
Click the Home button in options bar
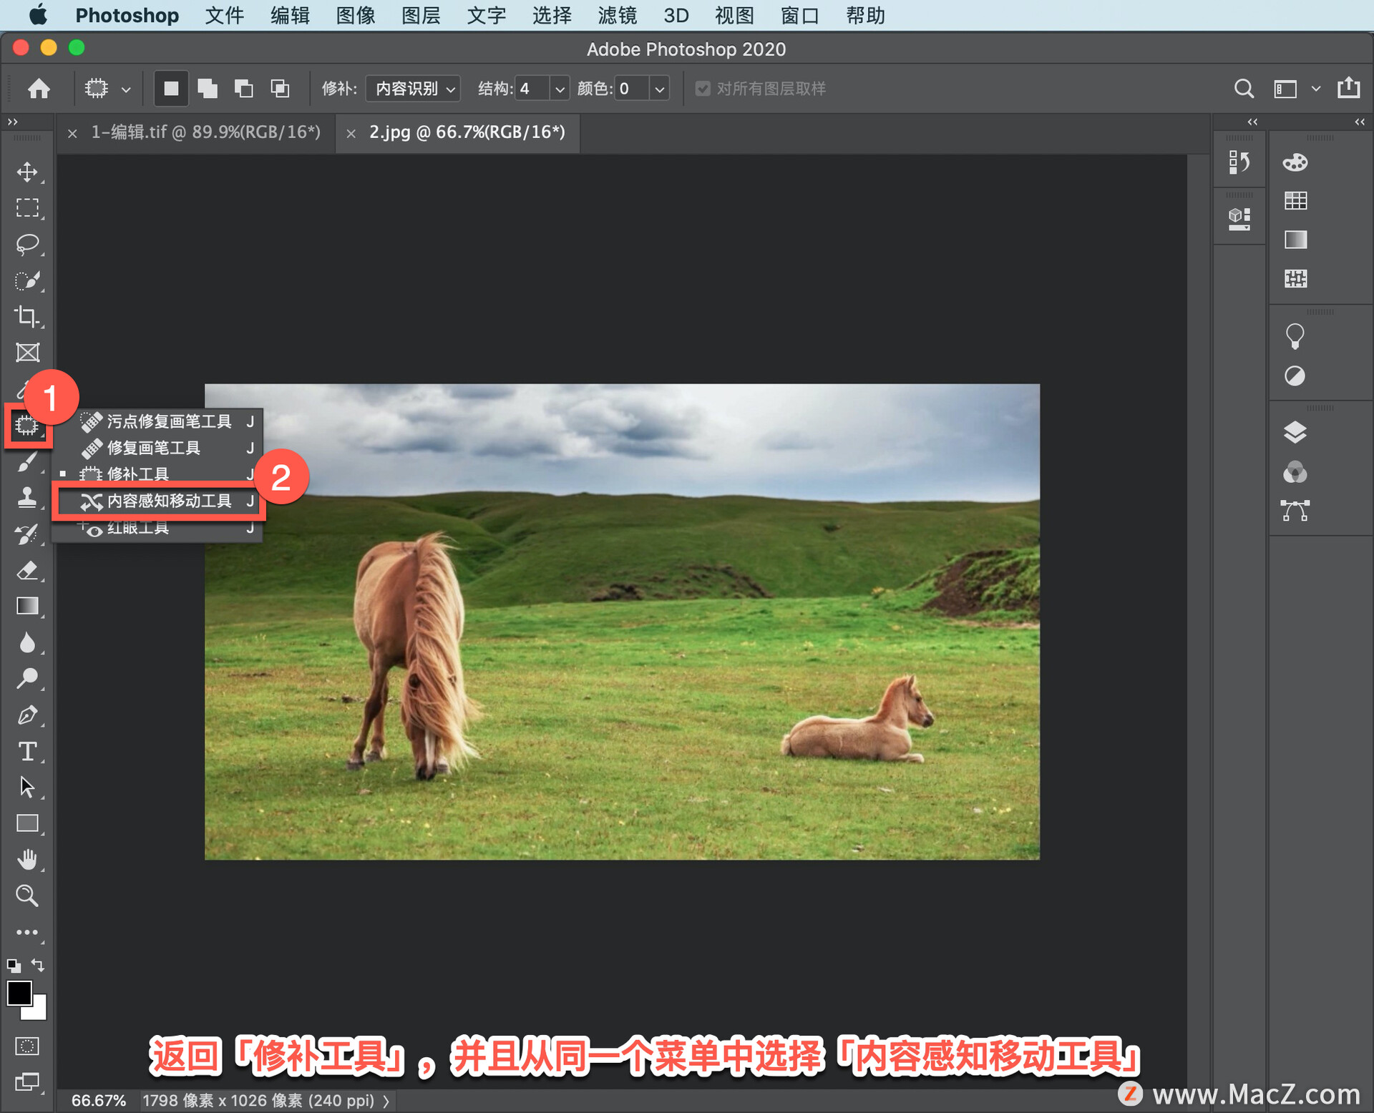click(x=39, y=89)
